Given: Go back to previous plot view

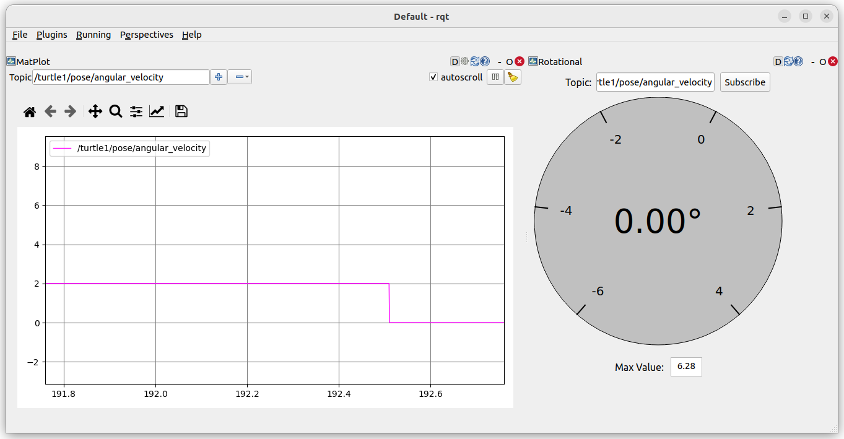Looking at the screenshot, I should (50, 111).
